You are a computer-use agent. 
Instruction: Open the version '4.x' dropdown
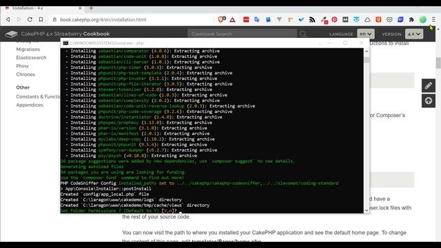[x=414, y=34]
